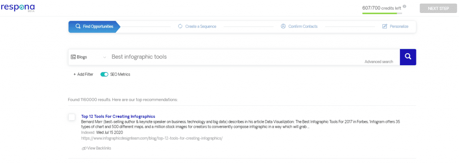
Task: Click the View Backlinks chain icon
Action: click(x=84, y=148)
